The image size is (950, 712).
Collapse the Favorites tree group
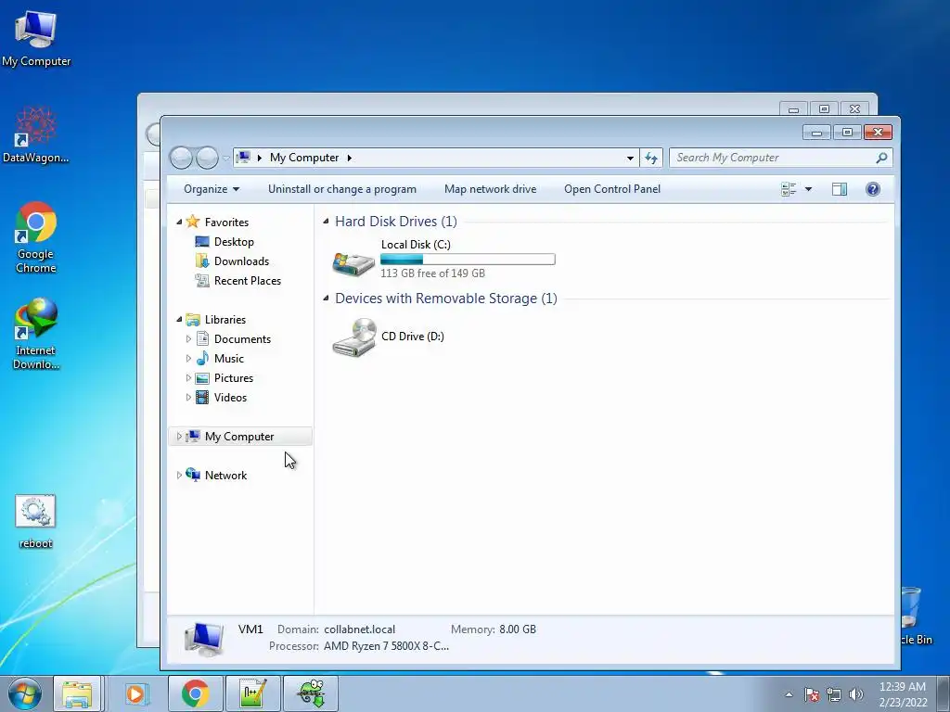tap(179, 222)
